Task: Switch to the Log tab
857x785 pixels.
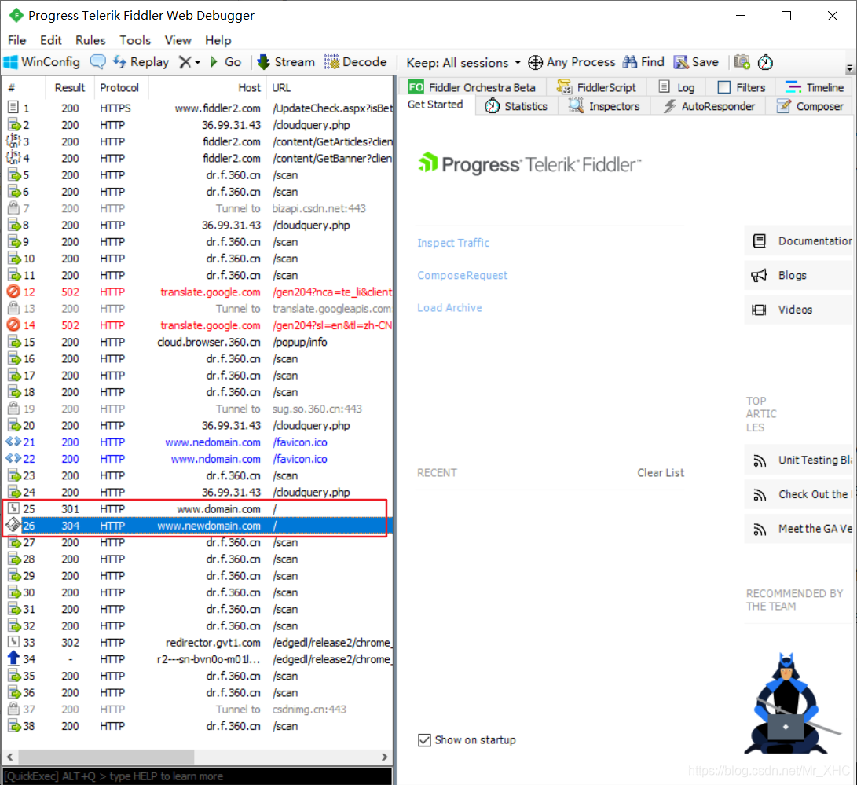Action: coord(676,87)
